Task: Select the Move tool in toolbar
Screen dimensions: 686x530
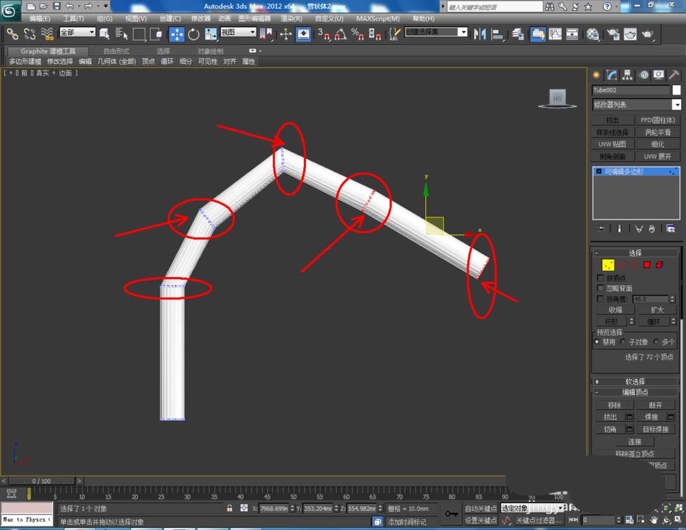Action: pos(176,34)
